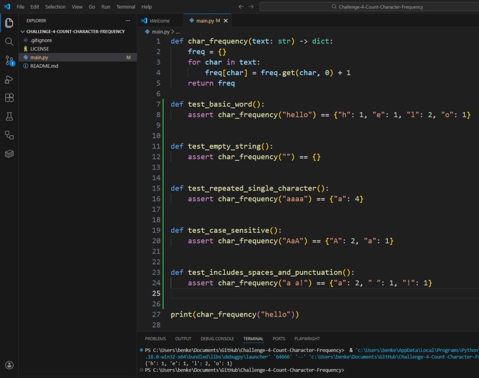The width and height of the screenshot is (479, 378).
Task: Open the Source Control view
Action: pos(9,61)
